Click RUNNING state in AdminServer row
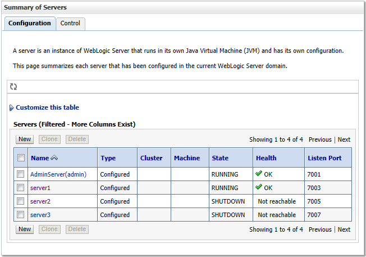 coord(225,174)
